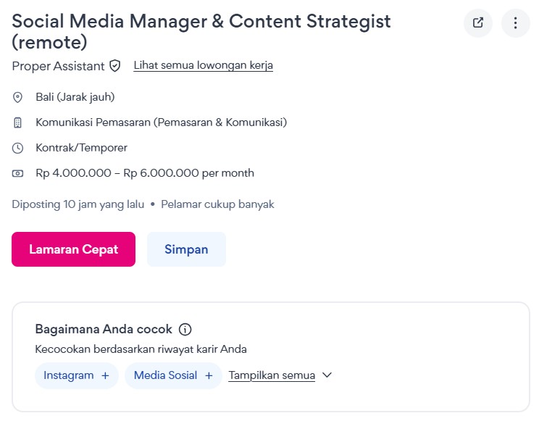Click the open in new tab icon

478,23
